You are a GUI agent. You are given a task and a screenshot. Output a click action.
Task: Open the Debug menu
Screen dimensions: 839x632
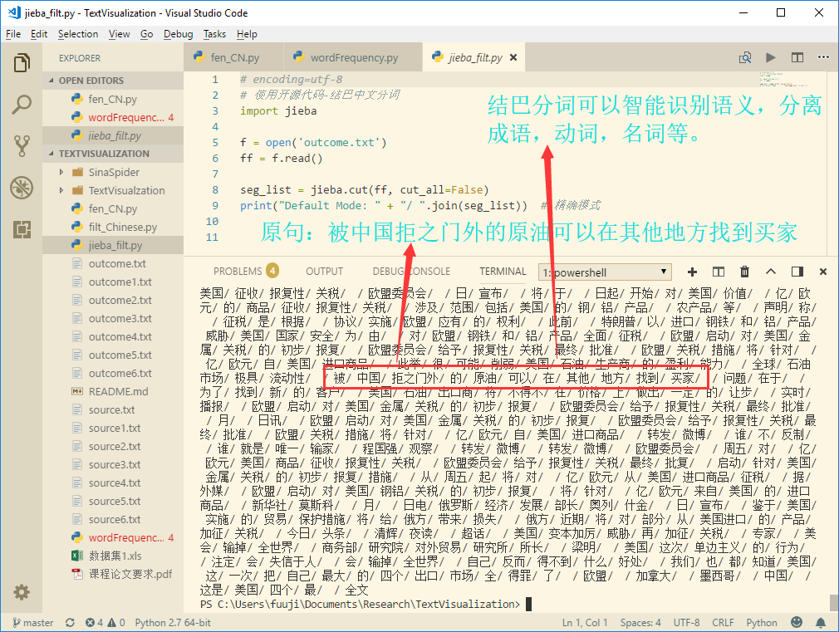pyautogui.click(x=178, y=34)
